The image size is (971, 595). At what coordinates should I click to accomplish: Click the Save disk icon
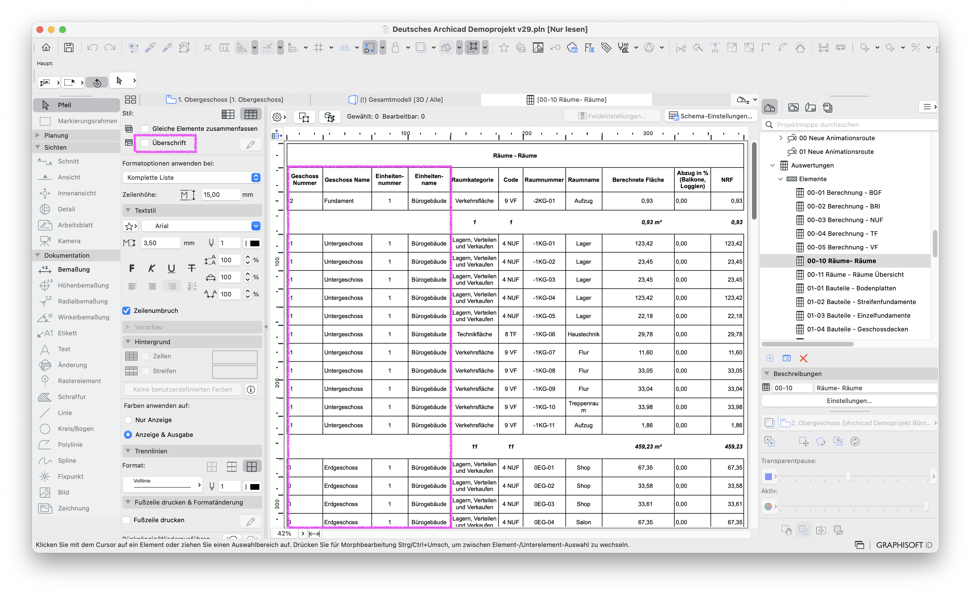tap(69, 48)
